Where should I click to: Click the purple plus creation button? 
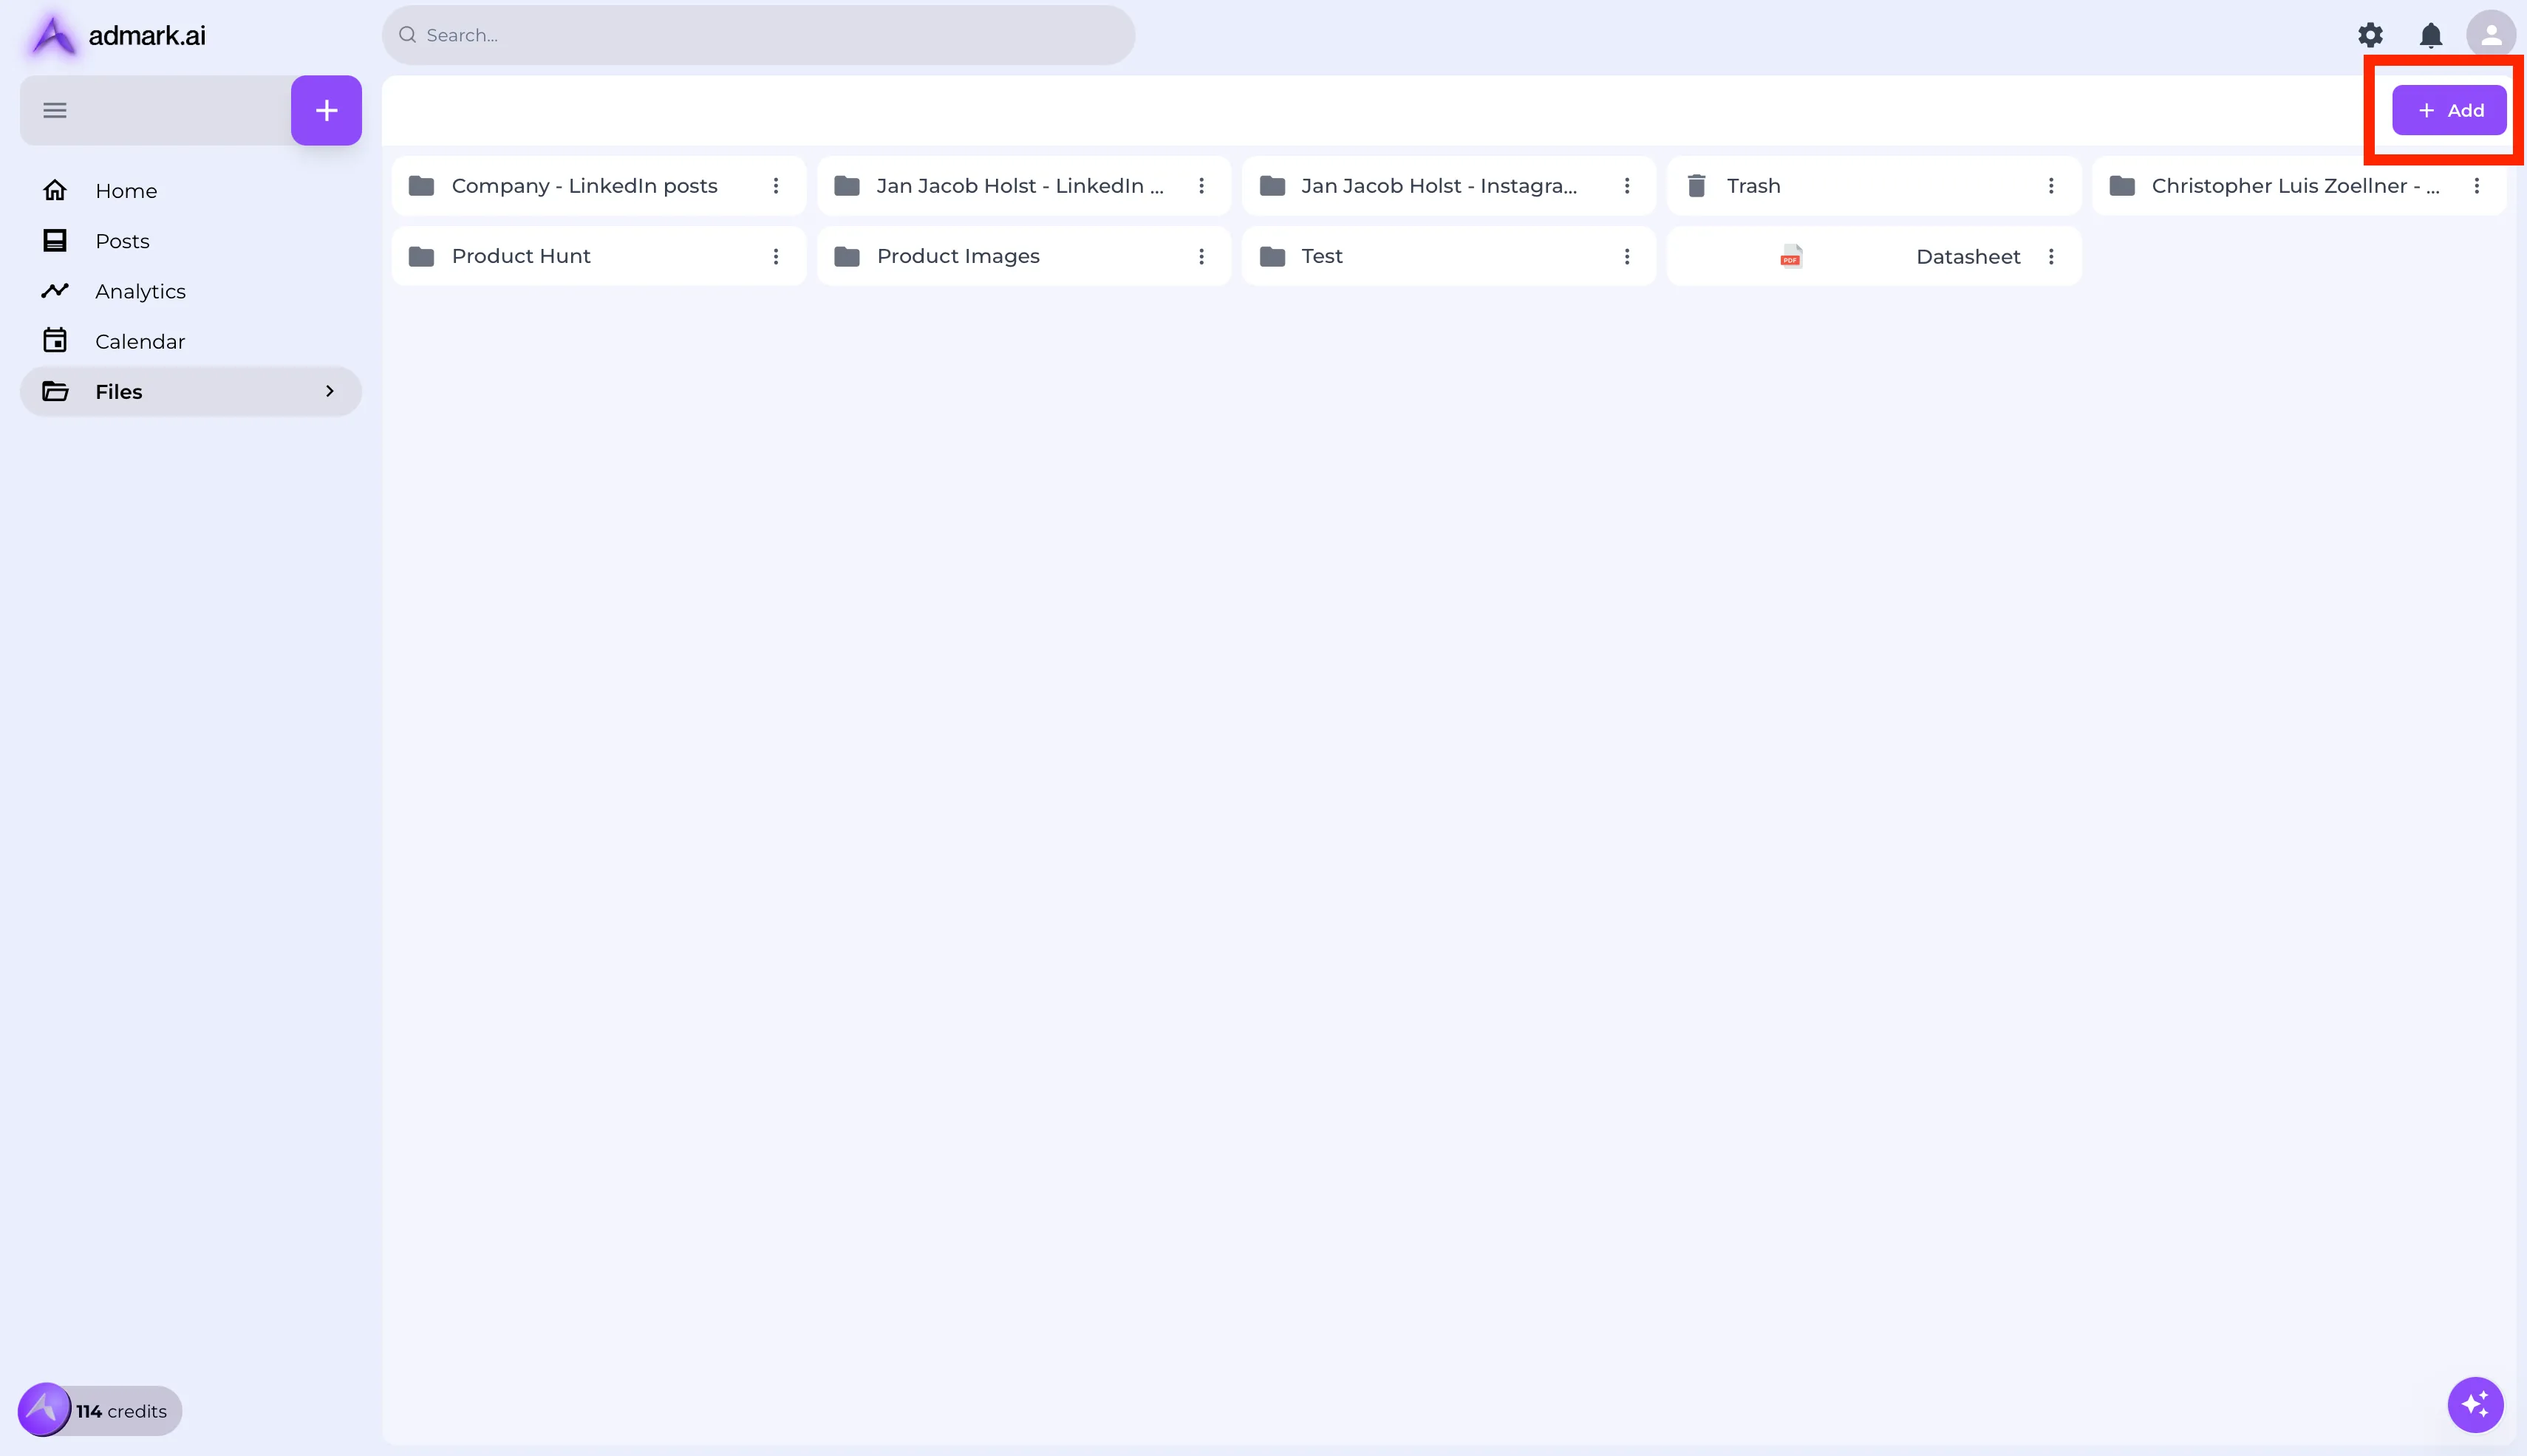[325, 110]
